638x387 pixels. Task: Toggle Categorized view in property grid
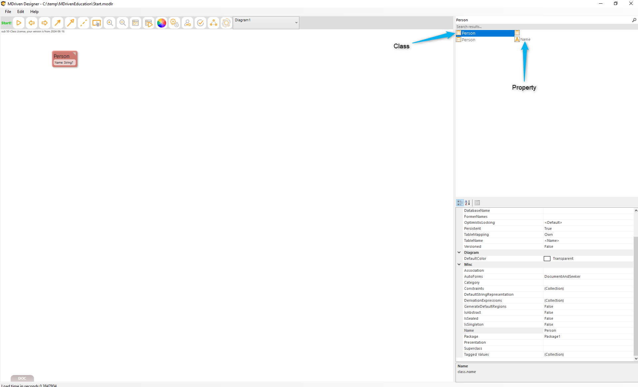click(x=460, y=202)
